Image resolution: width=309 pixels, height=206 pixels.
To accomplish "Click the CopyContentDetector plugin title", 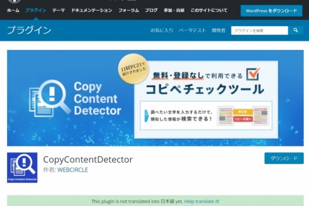I will coord(88,160).
